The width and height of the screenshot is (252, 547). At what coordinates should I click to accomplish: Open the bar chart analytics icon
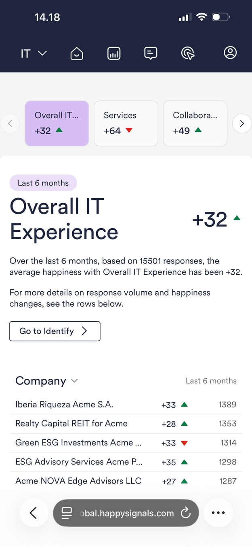tap(114, 53)
